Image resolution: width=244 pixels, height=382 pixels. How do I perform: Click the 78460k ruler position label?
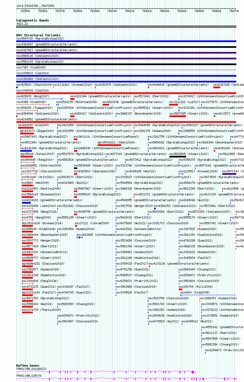click(x=217, y=11)
